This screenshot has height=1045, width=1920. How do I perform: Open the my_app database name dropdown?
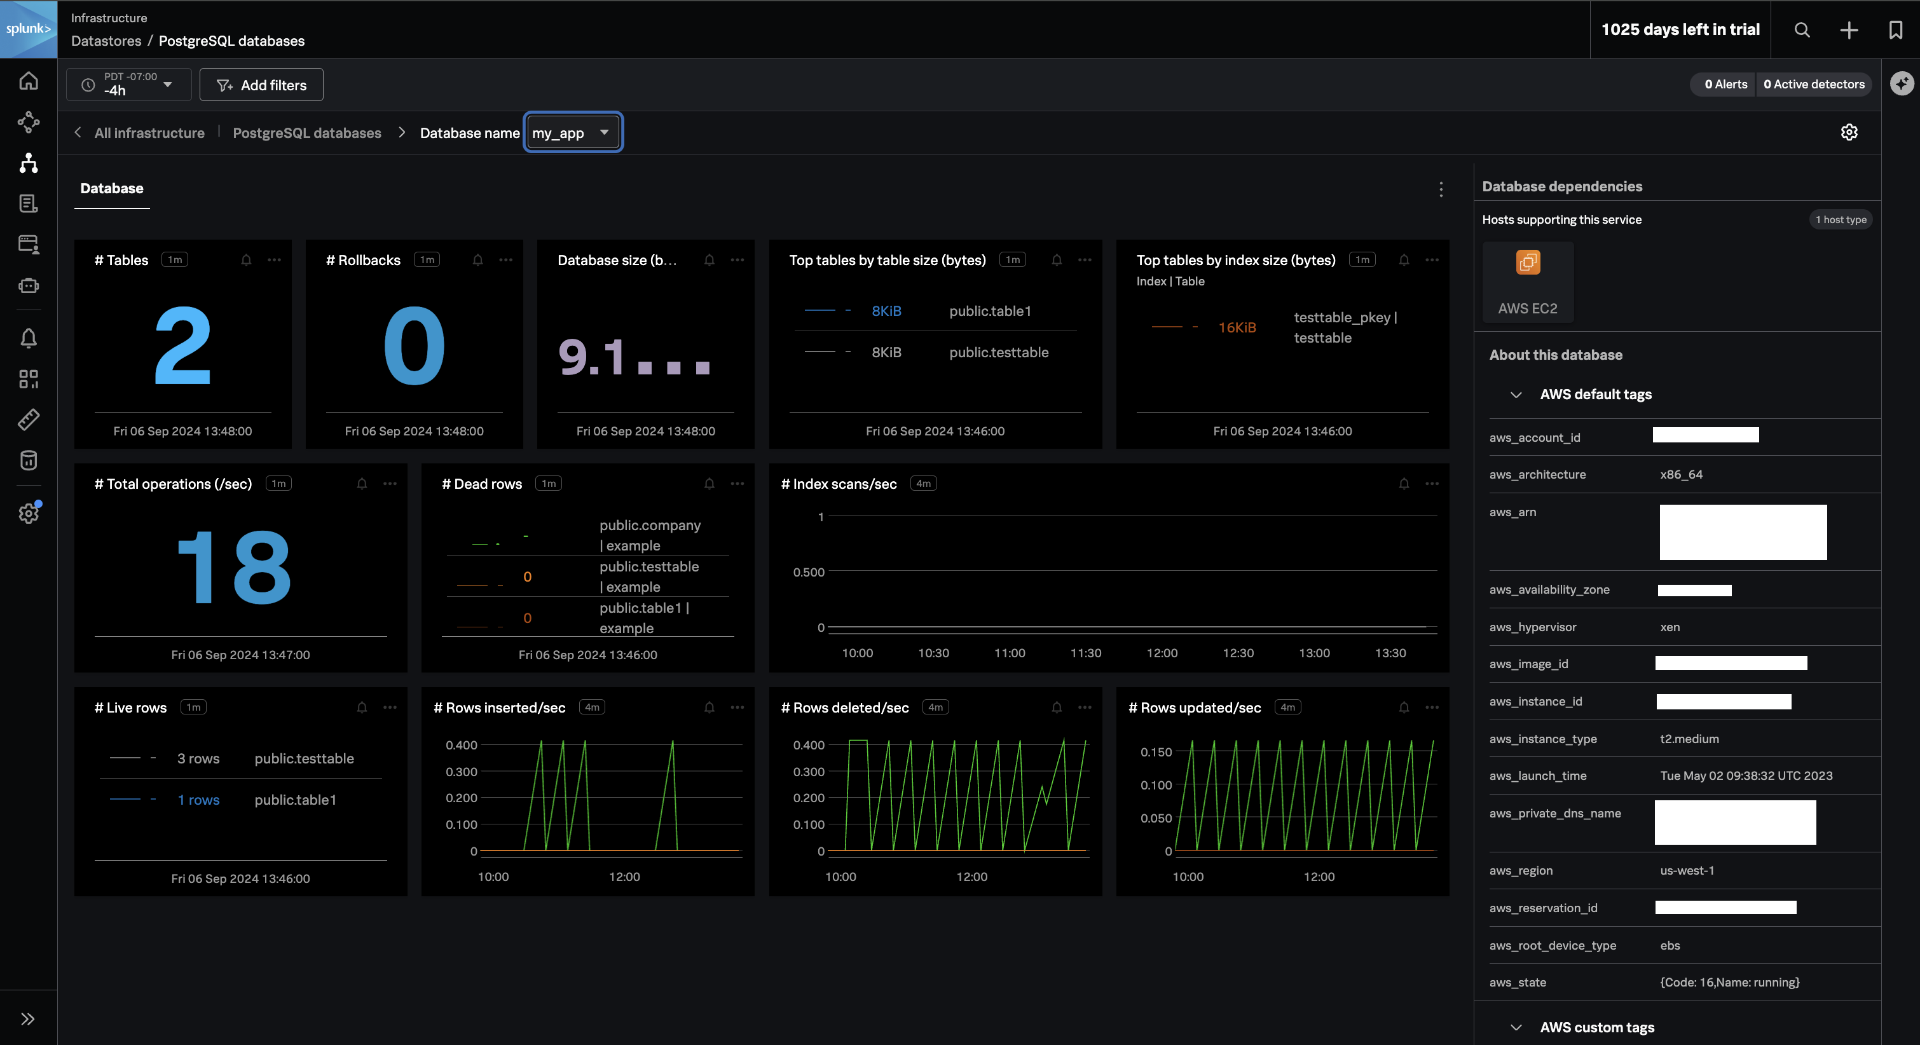point(572,133)
